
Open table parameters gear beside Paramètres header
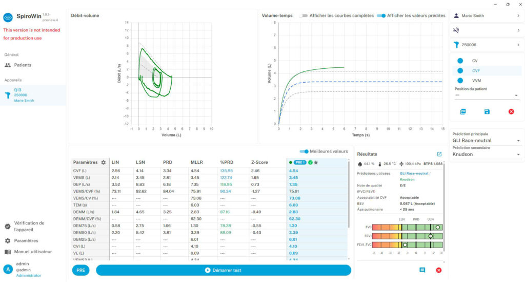104,162
